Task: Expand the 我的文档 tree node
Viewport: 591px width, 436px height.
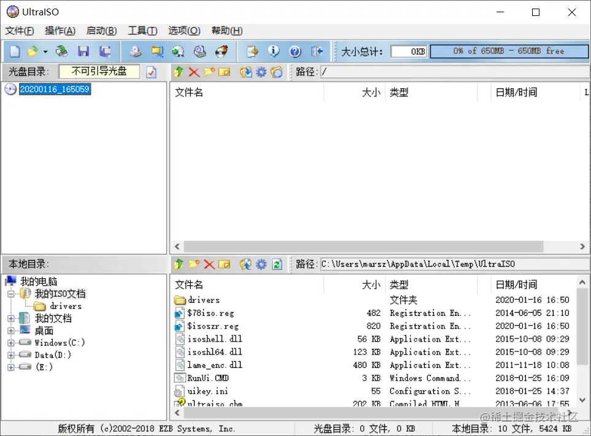Action: (11, 318)
